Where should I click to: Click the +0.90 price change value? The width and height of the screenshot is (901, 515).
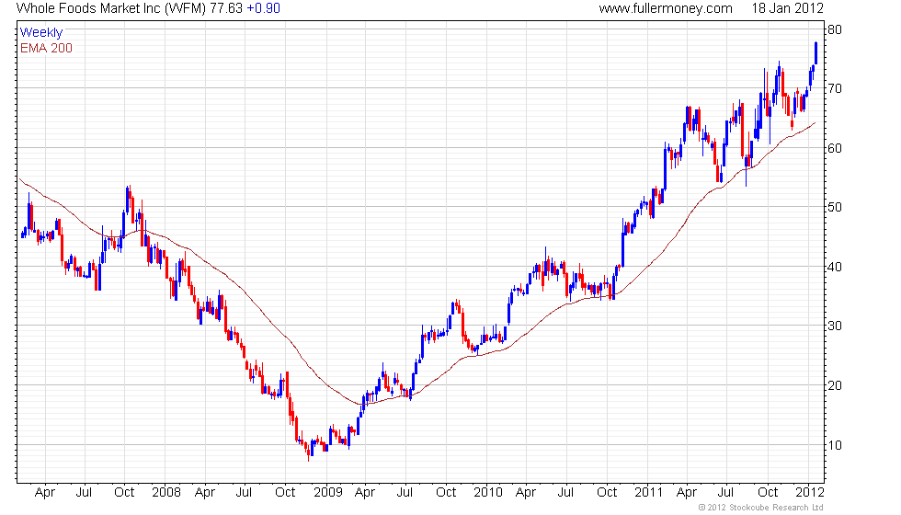263,8
